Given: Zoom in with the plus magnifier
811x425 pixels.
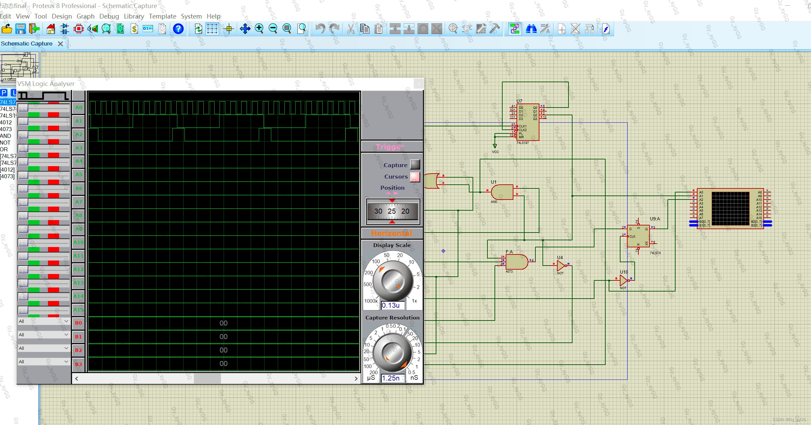Looking at the screenshot, I should point(259,29).
